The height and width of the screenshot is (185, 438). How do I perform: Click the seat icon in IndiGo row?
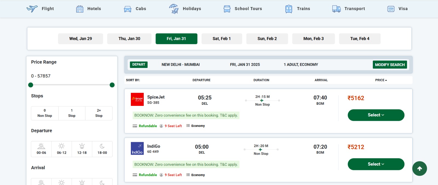pos(161,175)
